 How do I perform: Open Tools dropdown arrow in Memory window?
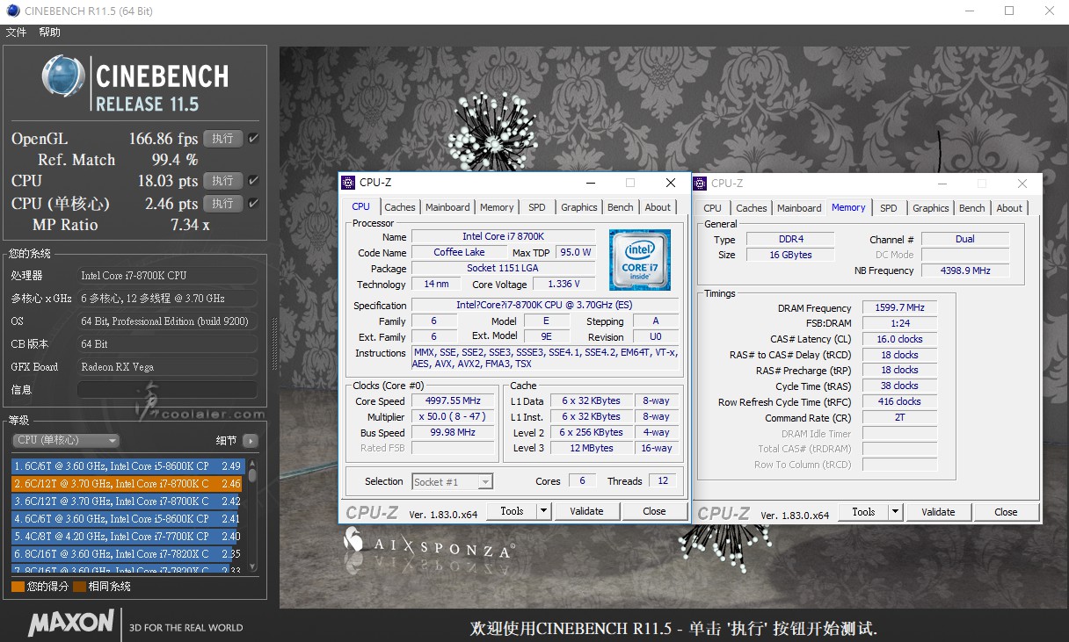[895, 512]
